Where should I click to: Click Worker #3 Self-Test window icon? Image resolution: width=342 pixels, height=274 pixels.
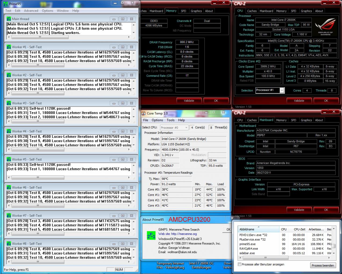point(9,103)
